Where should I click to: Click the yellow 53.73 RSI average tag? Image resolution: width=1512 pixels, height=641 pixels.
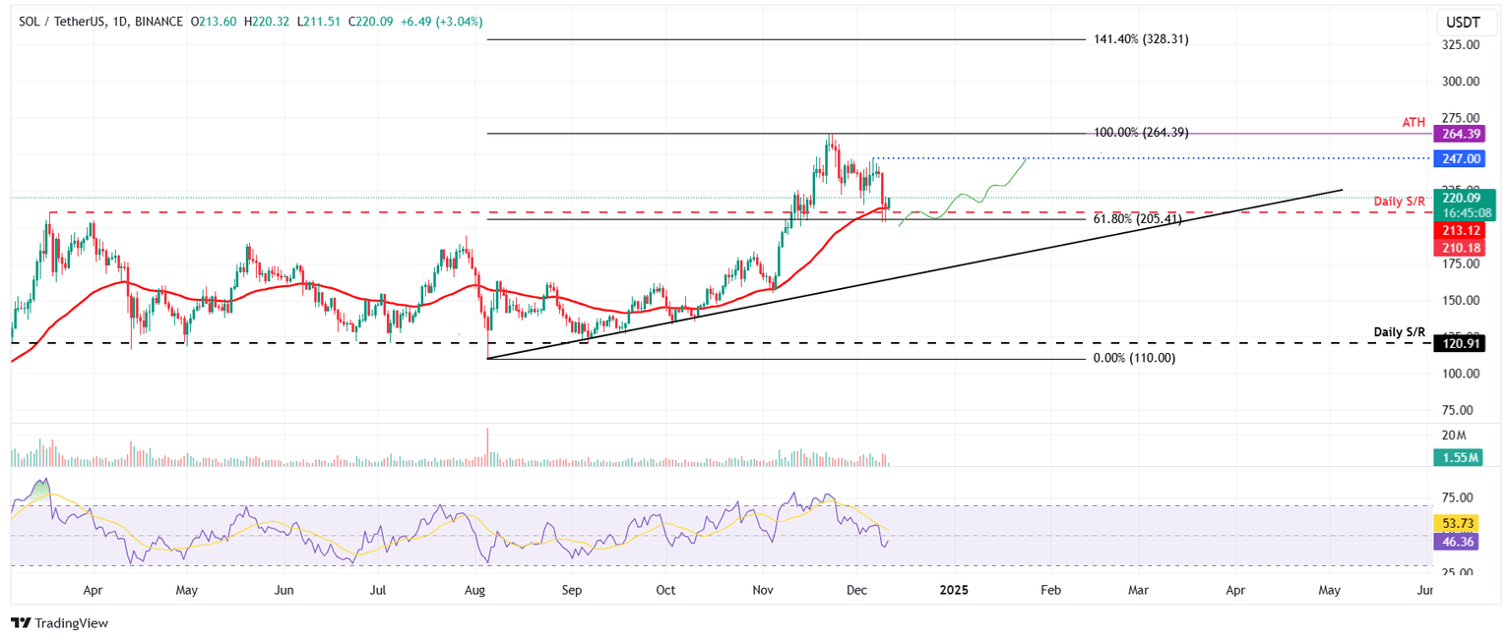pos(1456,525)
